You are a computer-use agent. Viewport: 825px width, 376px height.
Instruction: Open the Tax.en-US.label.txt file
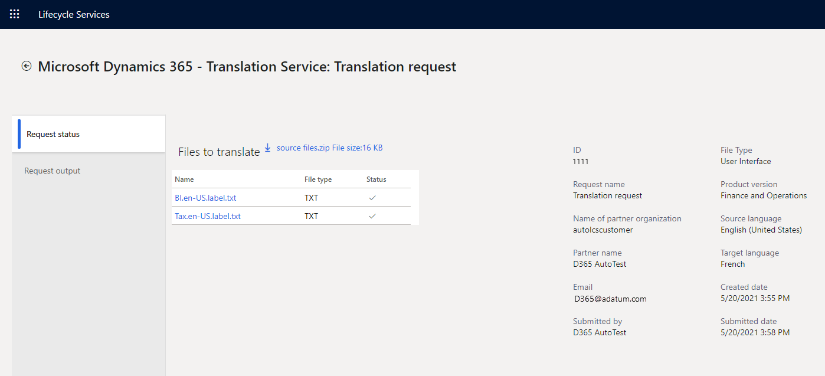[207, 216]
